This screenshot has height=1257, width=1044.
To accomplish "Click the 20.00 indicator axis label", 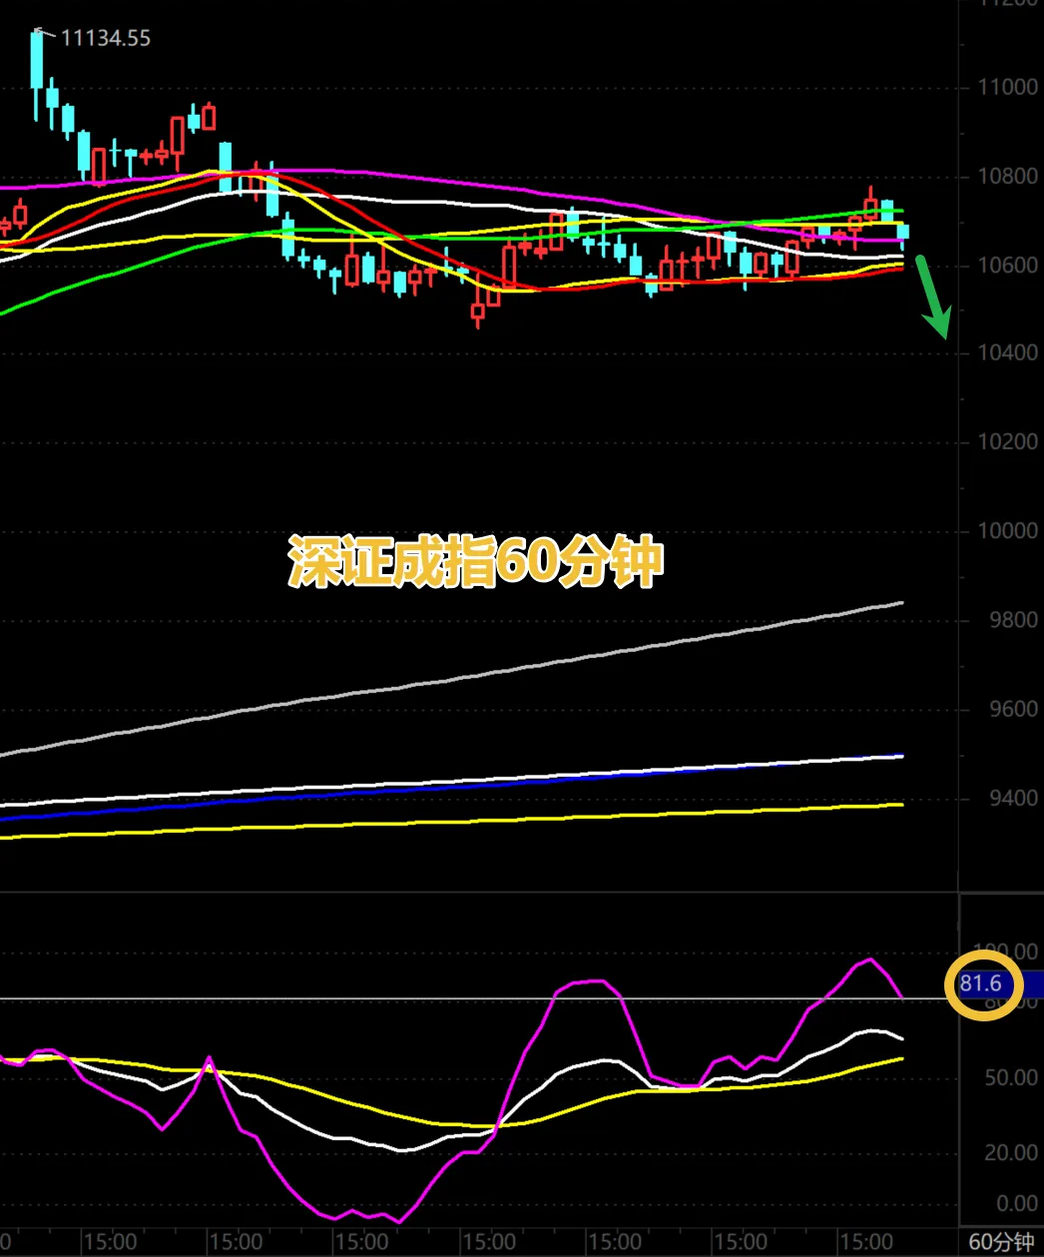I will (1011, 1153).
